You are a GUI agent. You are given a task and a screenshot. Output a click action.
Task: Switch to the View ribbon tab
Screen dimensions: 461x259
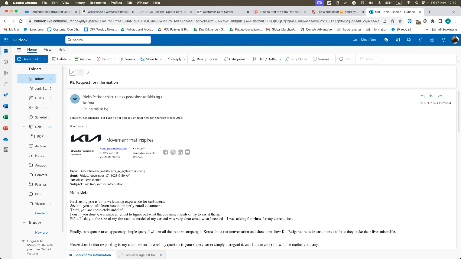tap(47, 49)
